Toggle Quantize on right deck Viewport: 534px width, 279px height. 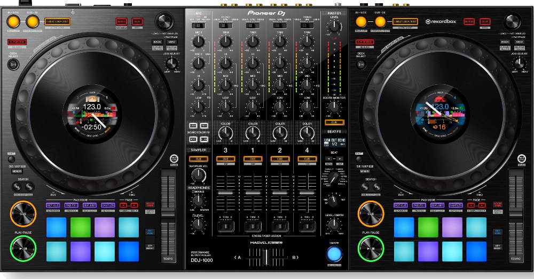click(x=469, y=21)
